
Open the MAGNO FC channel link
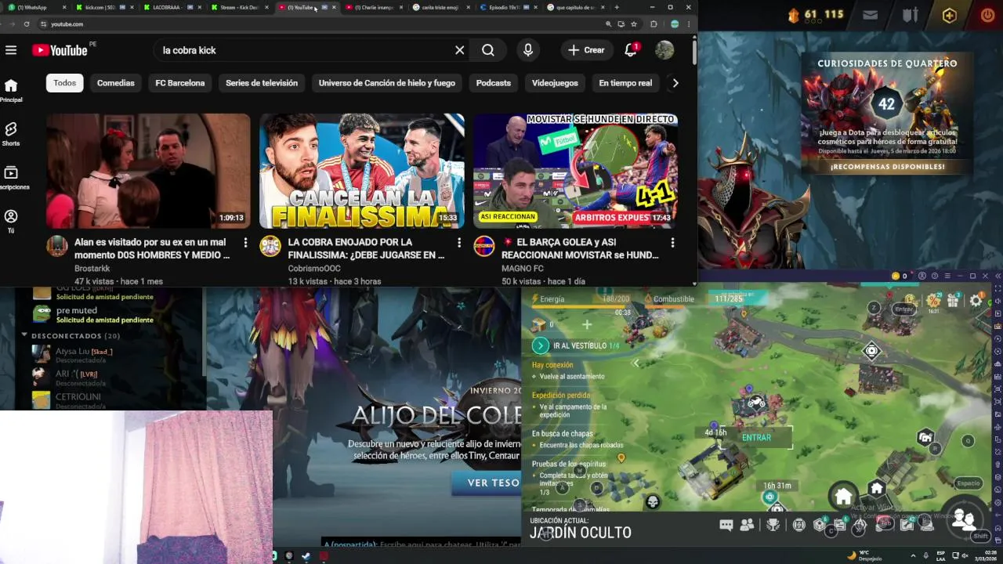tap(523, 269)
